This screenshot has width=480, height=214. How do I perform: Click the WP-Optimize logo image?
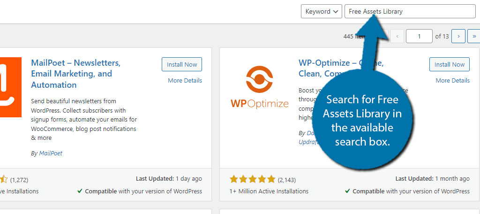pyautogui.click(x=259, y=87)
